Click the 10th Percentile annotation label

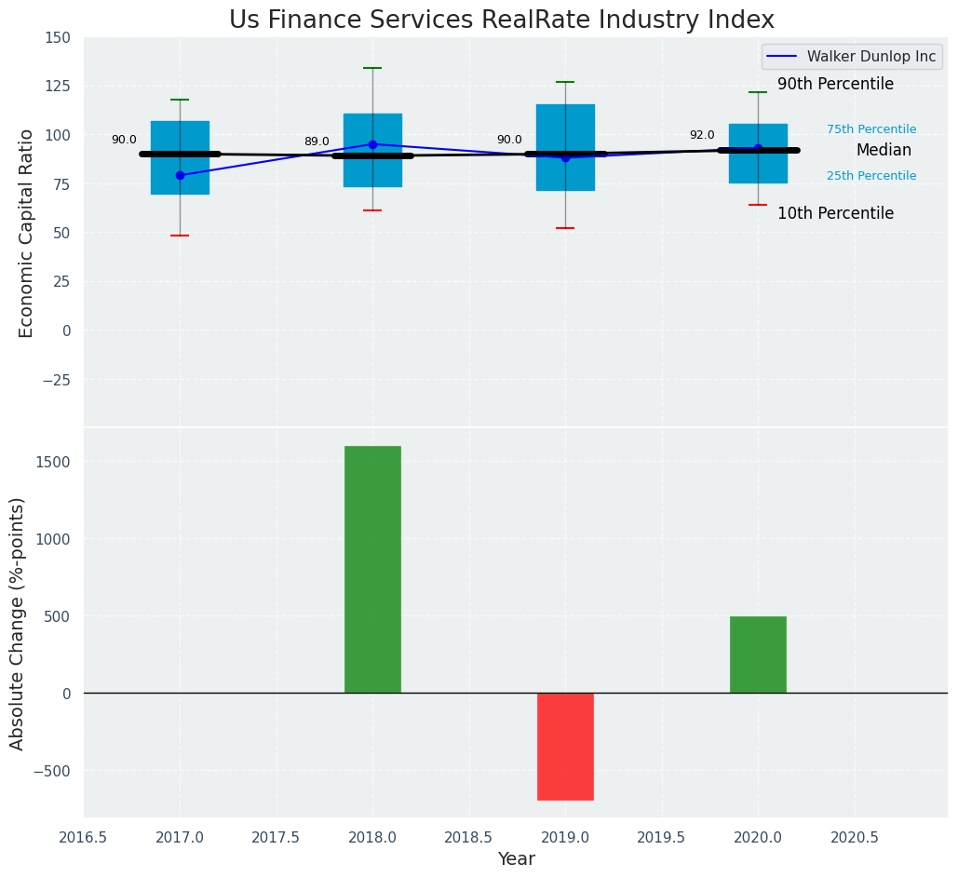click(x=835, y=213)
